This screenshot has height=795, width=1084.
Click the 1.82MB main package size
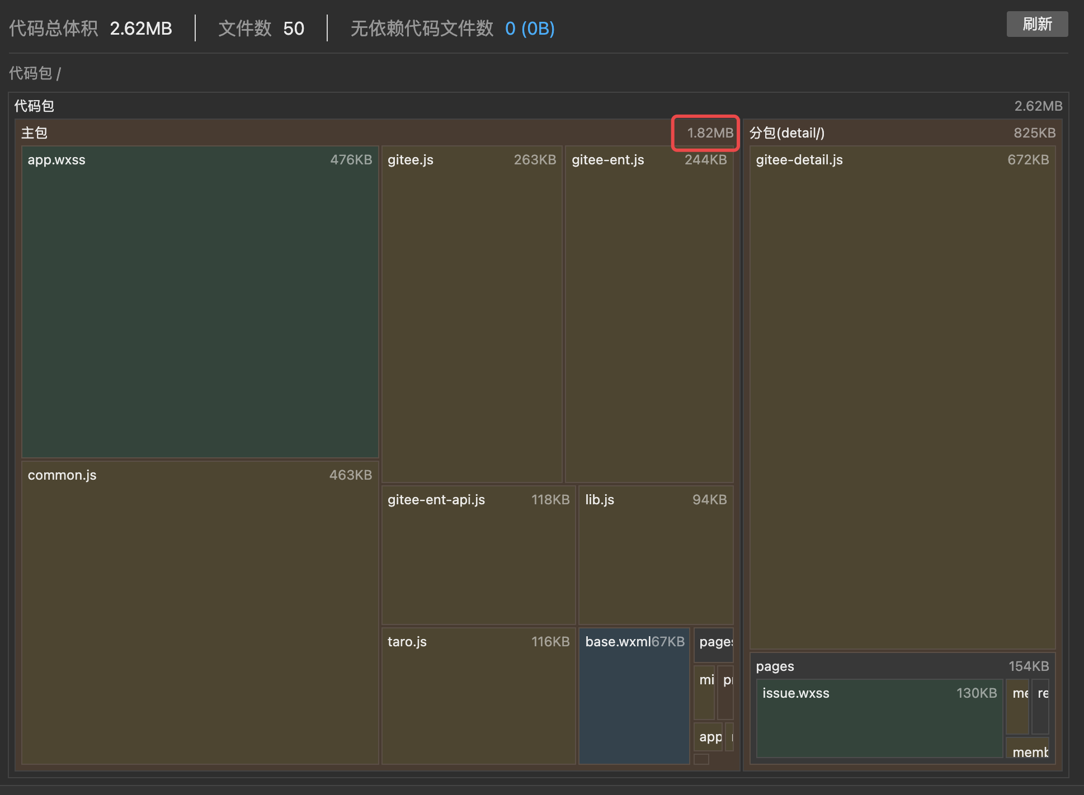(x=709, y=133)
